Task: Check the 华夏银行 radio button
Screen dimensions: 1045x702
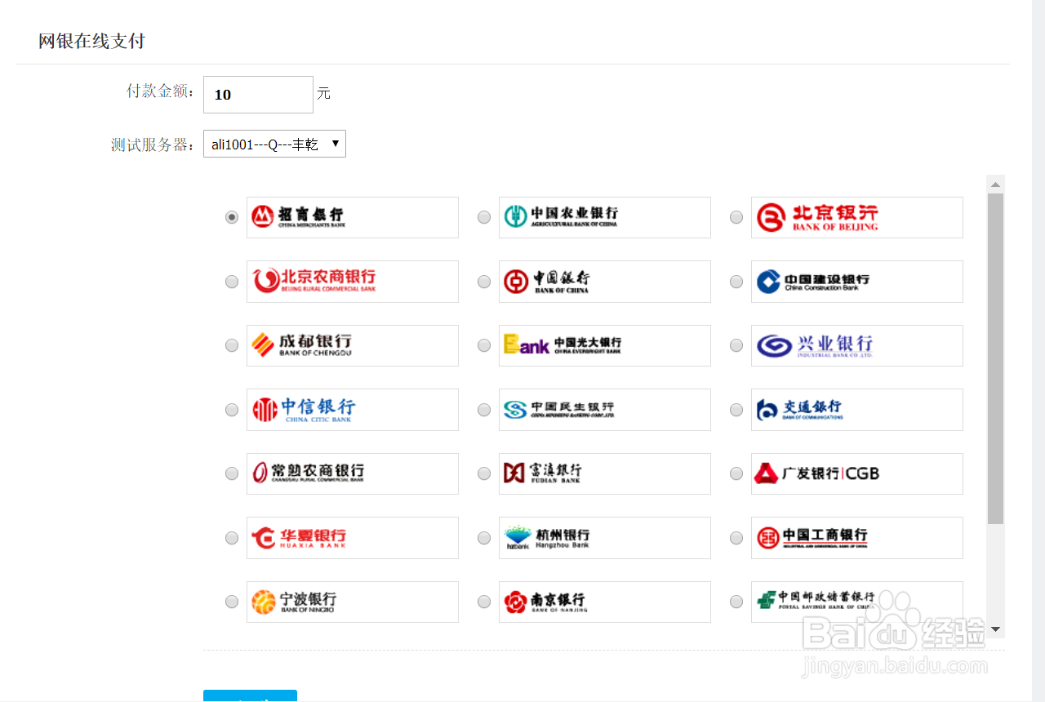Action: click(232, 538)
